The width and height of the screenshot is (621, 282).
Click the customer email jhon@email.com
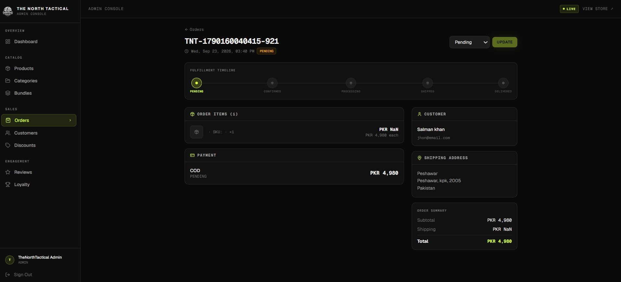click(433, 138)
